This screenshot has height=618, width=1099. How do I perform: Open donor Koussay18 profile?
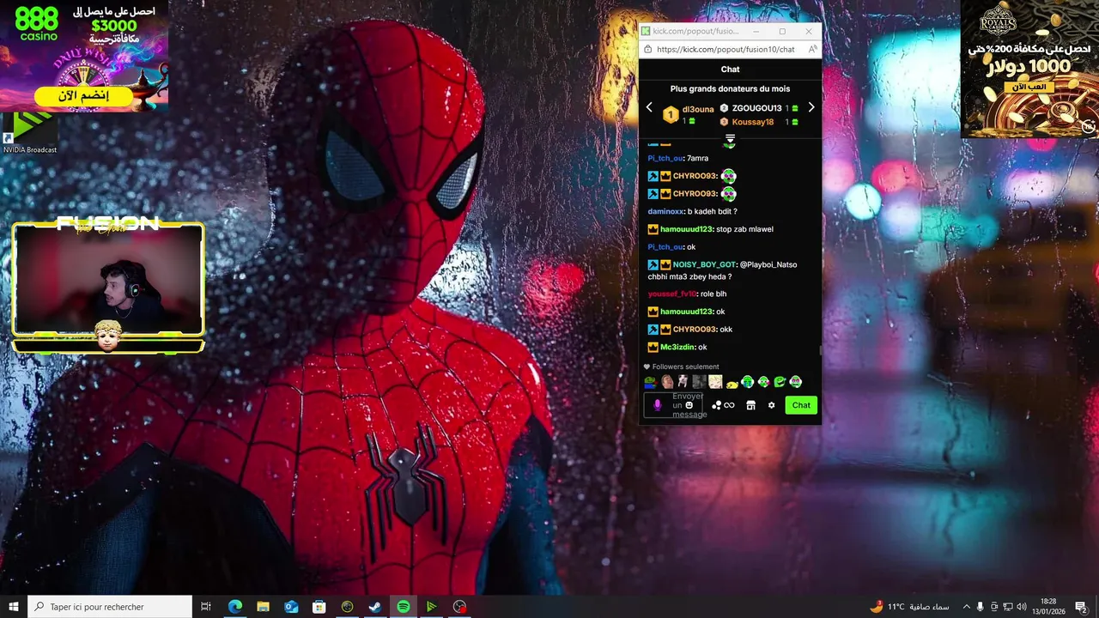[x=753, y=122]
